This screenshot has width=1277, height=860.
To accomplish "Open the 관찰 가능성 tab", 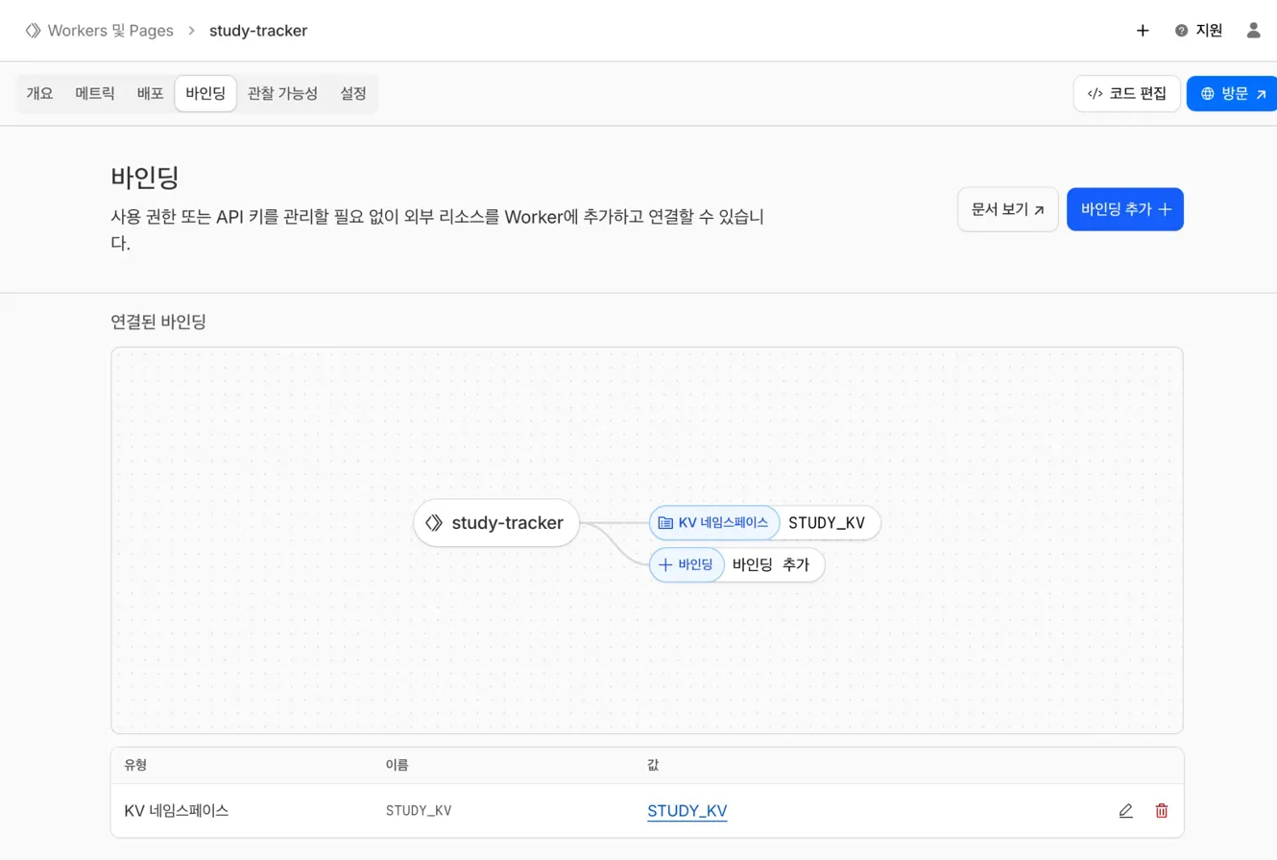I will [282, 94].
